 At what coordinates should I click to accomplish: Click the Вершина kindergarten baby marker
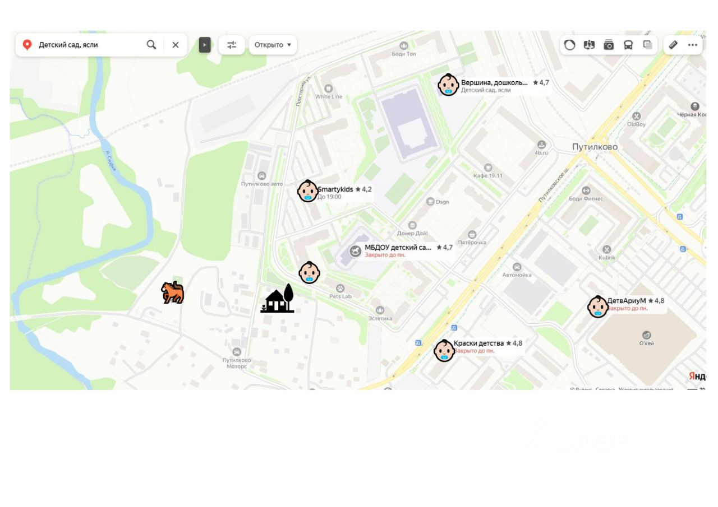point(448,85)
